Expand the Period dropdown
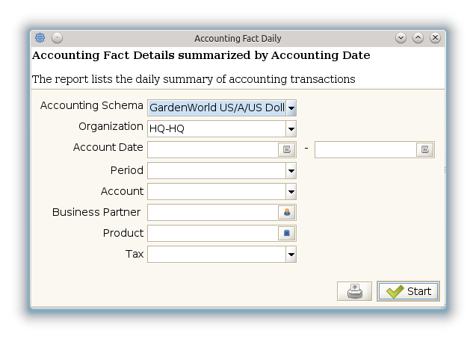 pyautogui.click(x=291, y=171)
